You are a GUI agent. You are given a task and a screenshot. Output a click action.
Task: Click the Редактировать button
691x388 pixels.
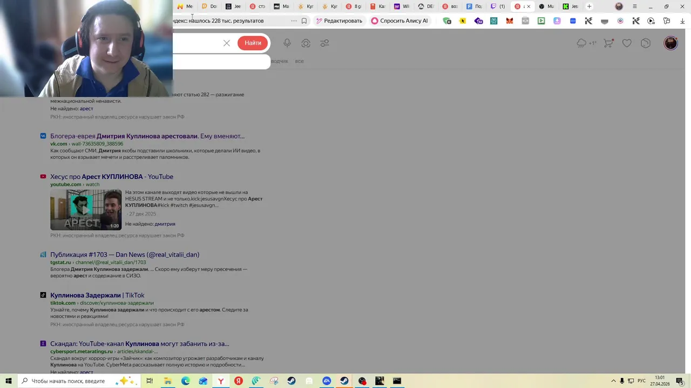[x=339, y=21]
